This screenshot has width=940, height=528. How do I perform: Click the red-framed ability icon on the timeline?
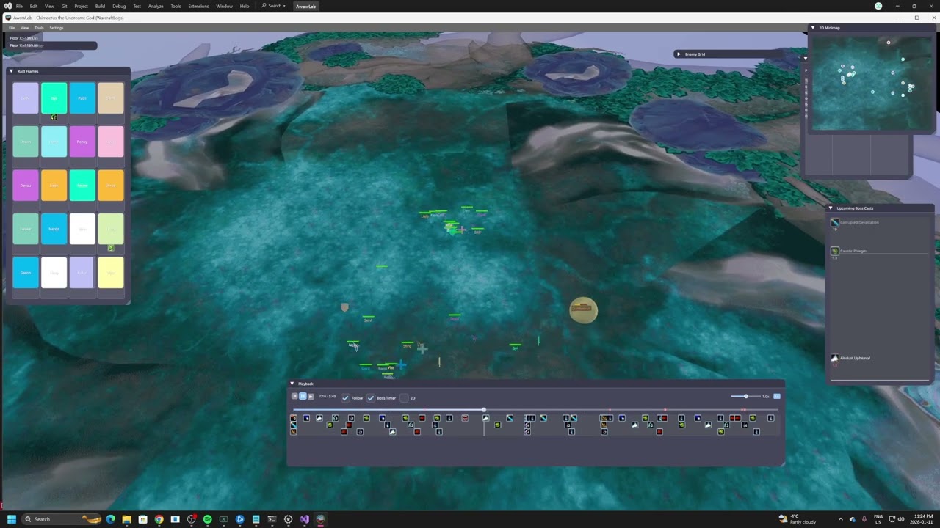click(x=465, y=418)
